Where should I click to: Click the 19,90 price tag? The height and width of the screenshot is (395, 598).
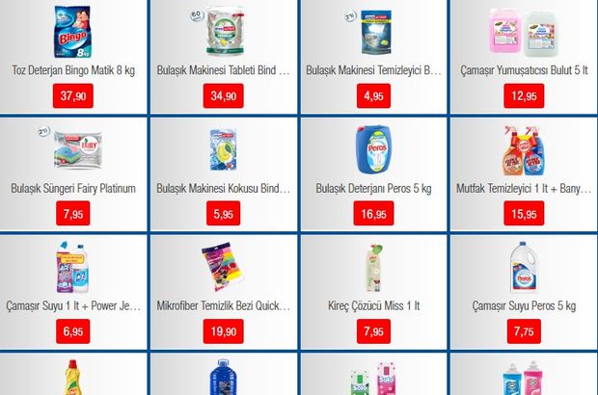[x=223, y=331]
